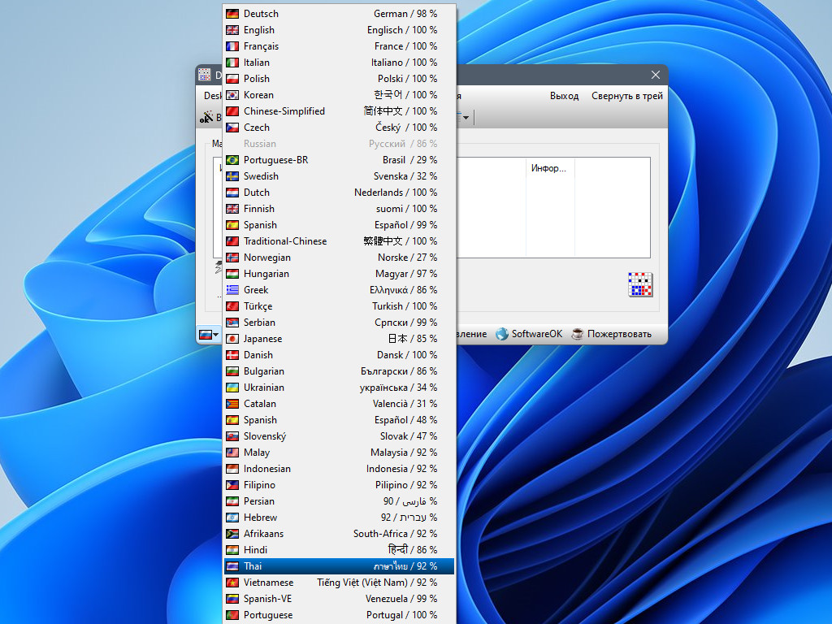This screenshot has height=624, width=832.
Task: Click Свернуть в трей button
Action: click(x=627, y=96)
